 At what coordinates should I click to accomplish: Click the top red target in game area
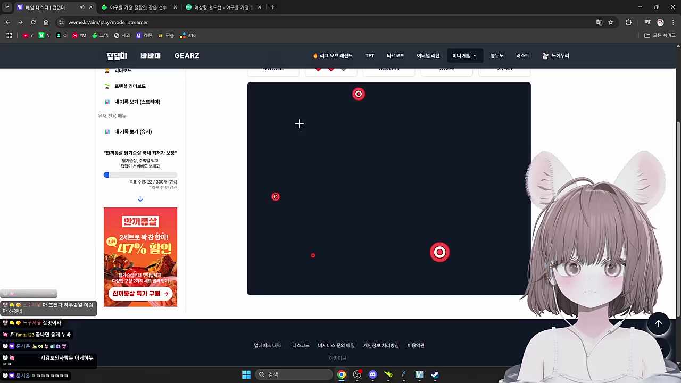tap(359, 94)
